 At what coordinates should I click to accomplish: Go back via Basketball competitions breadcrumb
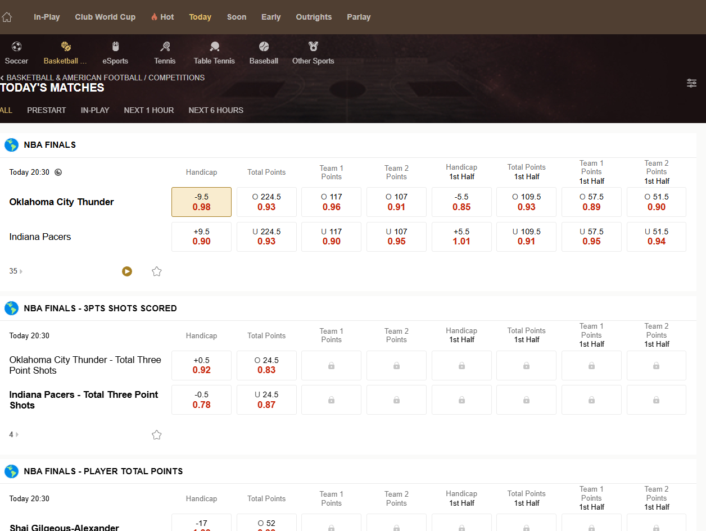click(103, 78)
